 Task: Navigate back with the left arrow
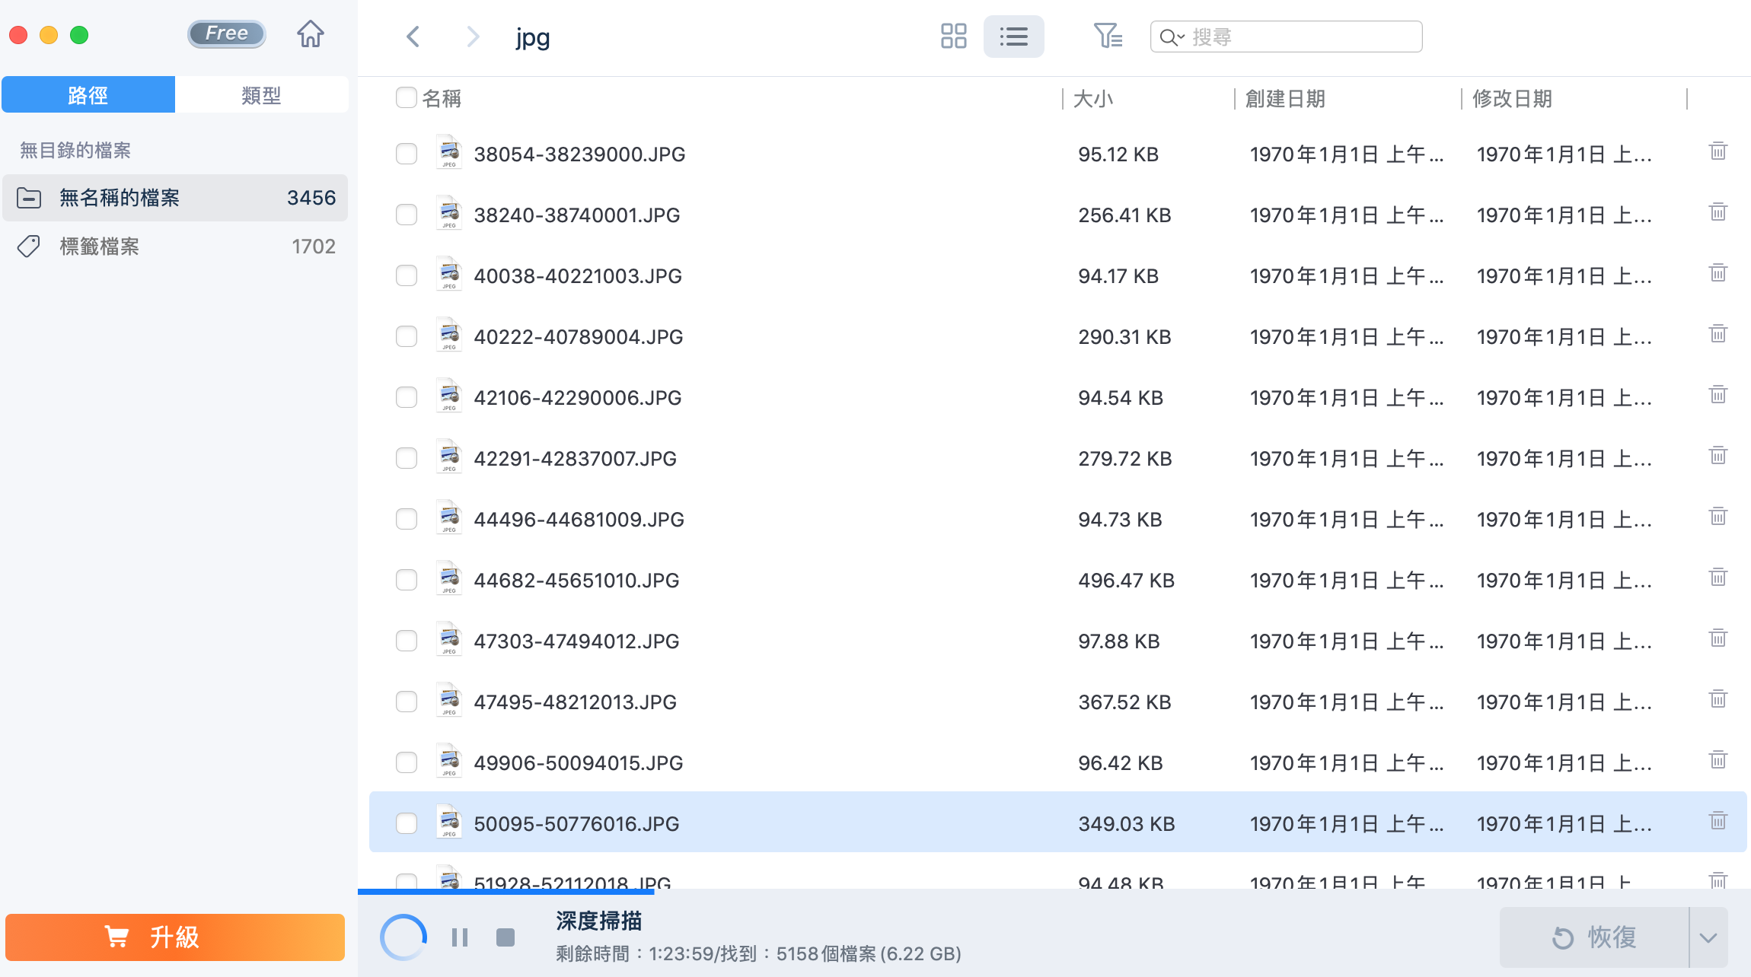413,37
